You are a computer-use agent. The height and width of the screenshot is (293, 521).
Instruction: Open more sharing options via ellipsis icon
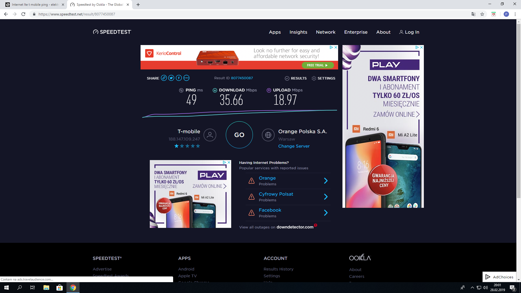[186, 78]
